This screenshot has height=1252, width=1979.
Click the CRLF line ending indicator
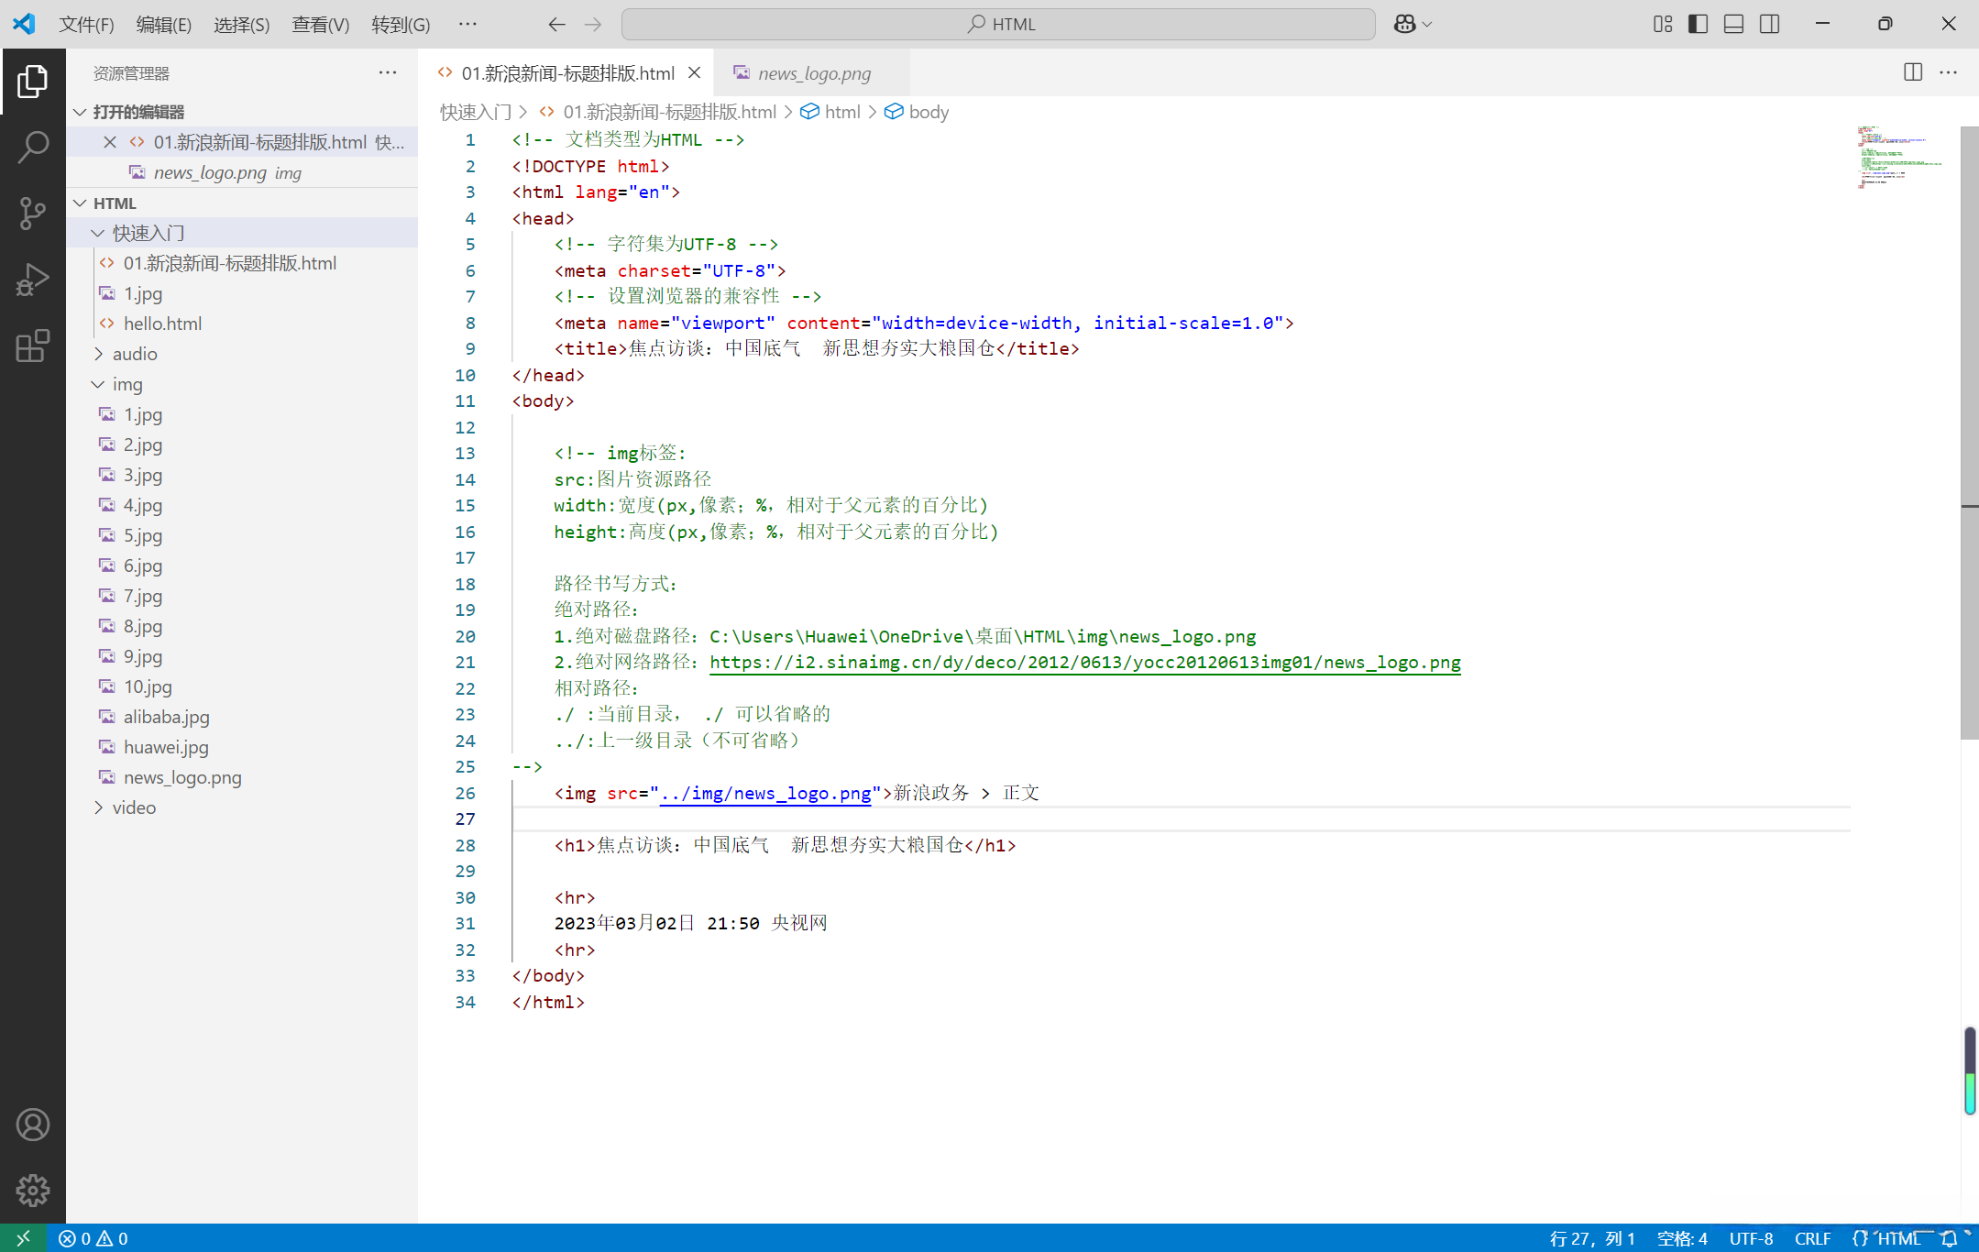1812,1238
